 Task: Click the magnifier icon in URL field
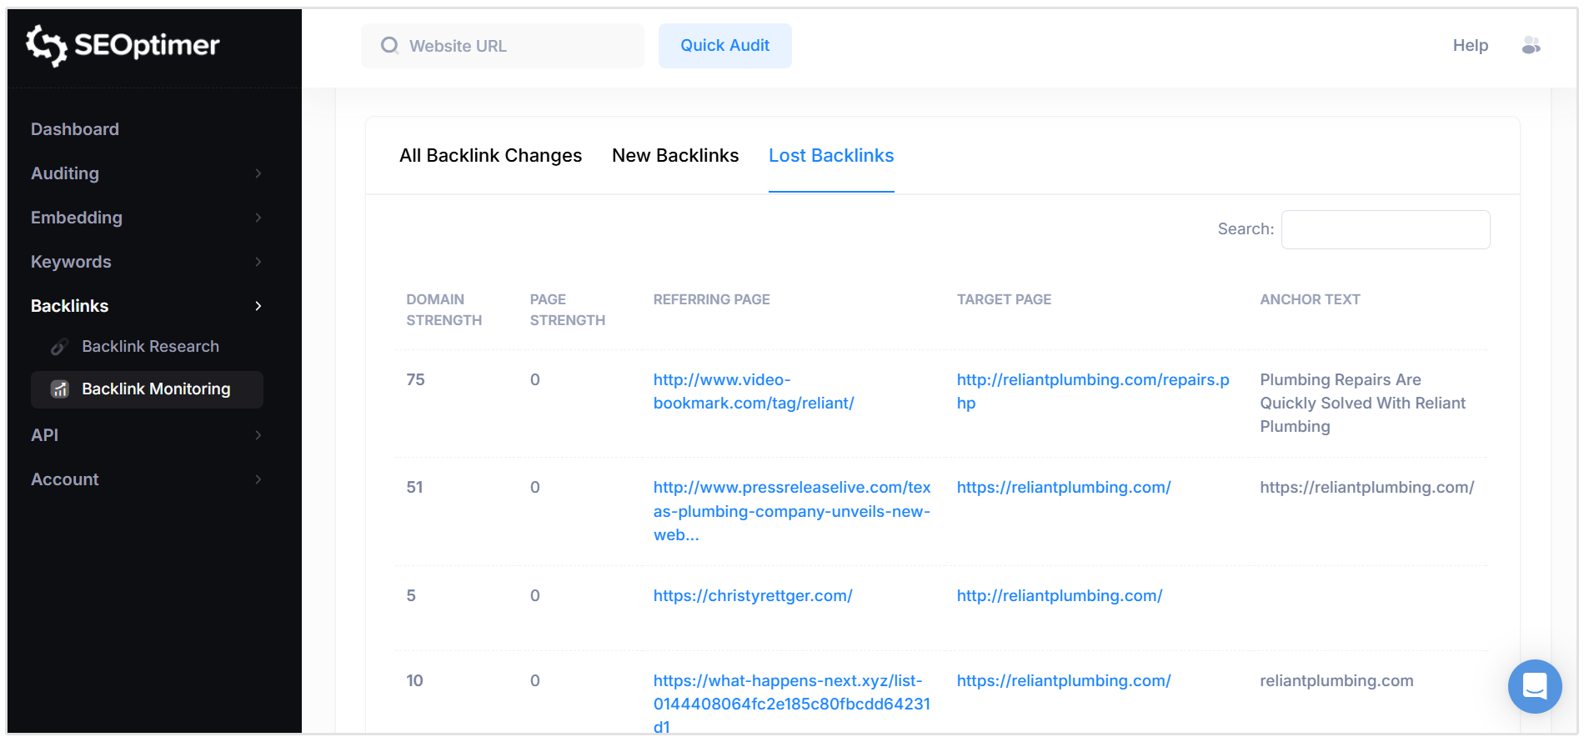[x=389, y=46]
